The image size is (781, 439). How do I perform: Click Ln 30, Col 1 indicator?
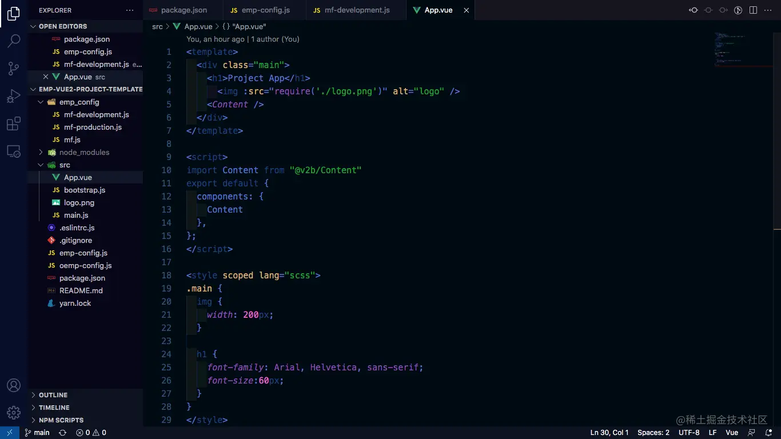[609, 433]
